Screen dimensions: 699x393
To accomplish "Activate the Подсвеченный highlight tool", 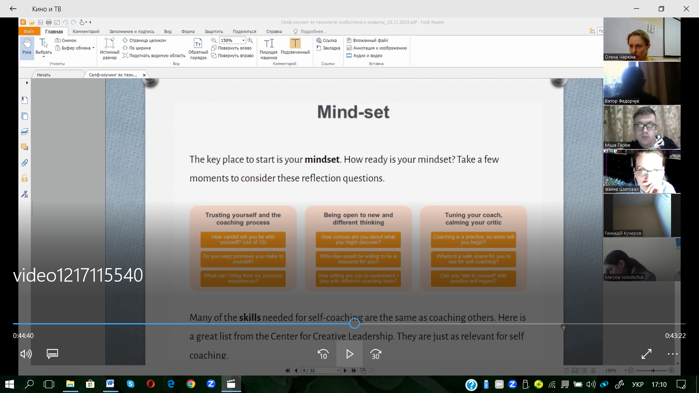I will (x=295, y=46).
